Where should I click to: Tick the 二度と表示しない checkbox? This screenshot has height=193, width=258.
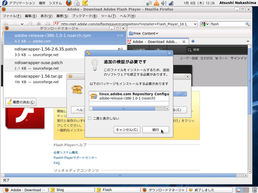90,119
